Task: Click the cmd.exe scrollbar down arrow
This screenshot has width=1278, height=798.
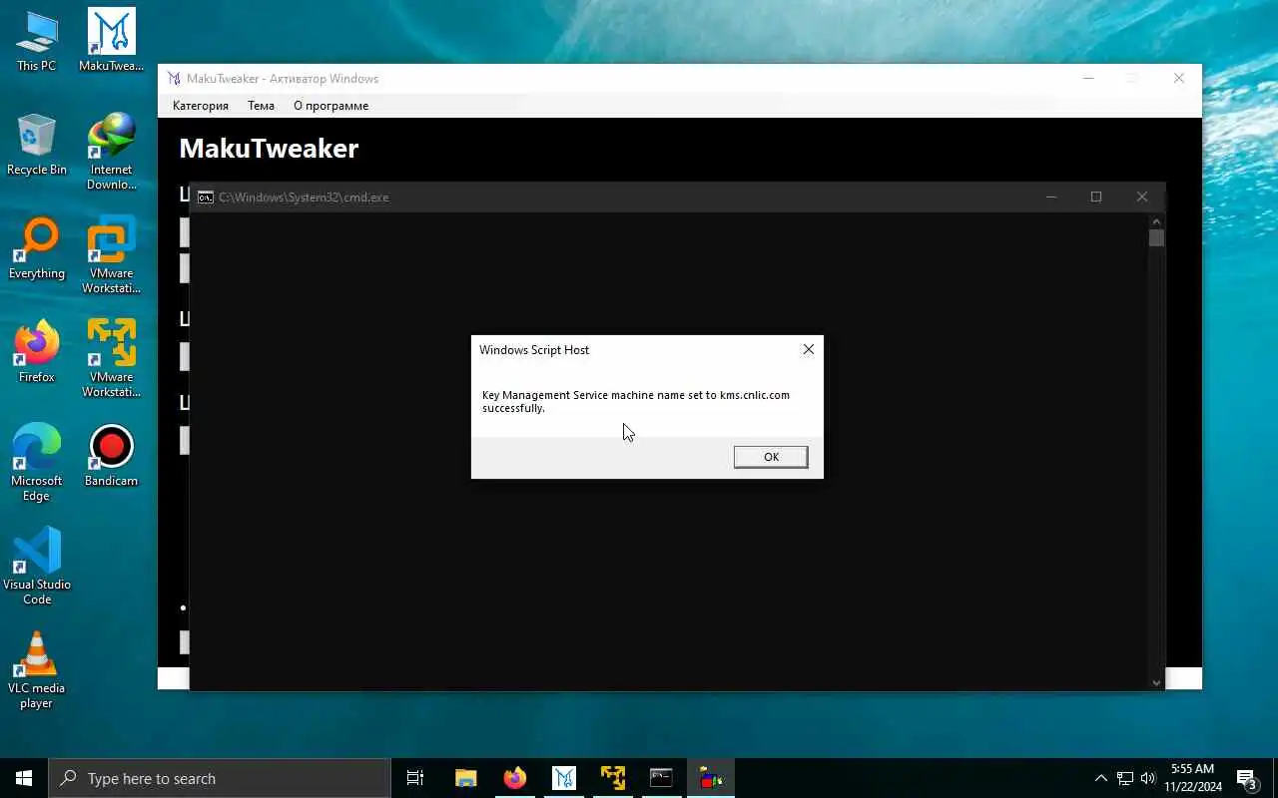Action: tap(1156, 682)
